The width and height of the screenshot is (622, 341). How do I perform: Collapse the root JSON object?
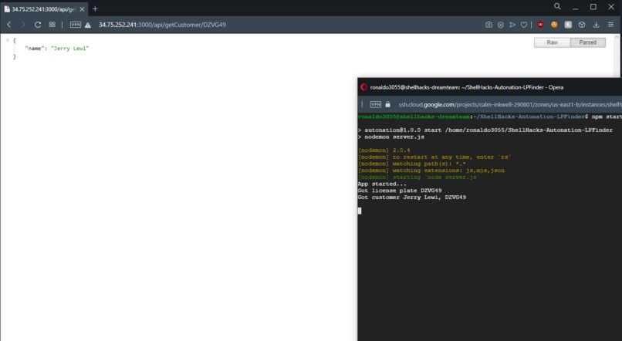[x=7, y=40]
